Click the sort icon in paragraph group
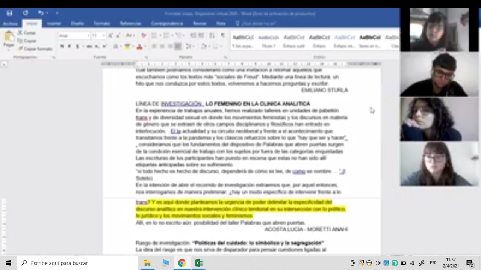Screen dimensions: 481x270 212,35
